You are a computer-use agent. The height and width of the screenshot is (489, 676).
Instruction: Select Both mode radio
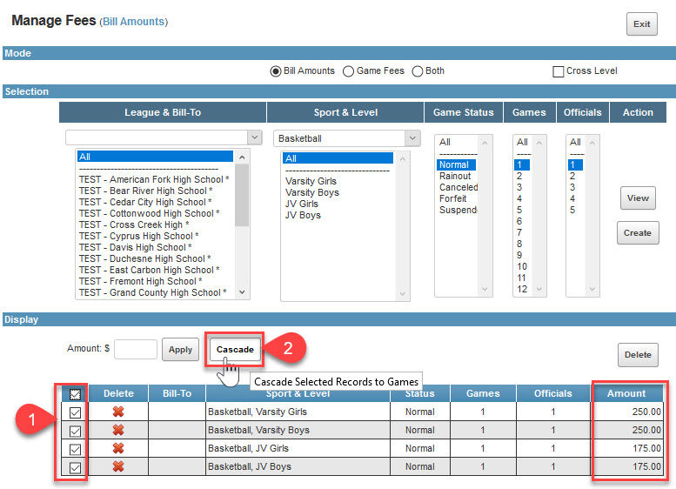418,71
